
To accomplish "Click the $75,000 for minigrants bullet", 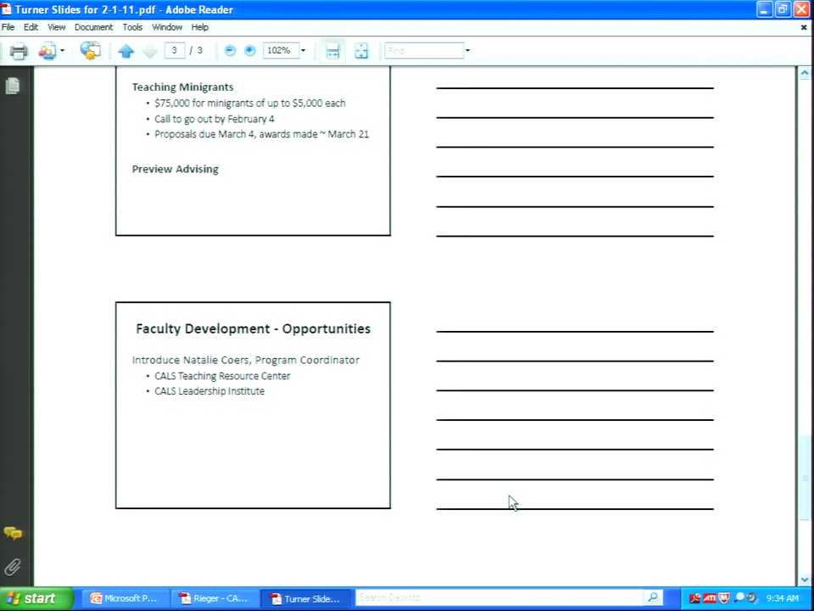I will point(249,103).
